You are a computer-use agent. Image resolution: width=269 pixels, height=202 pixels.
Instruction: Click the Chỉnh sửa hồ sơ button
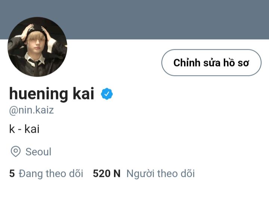pos(211,62)
